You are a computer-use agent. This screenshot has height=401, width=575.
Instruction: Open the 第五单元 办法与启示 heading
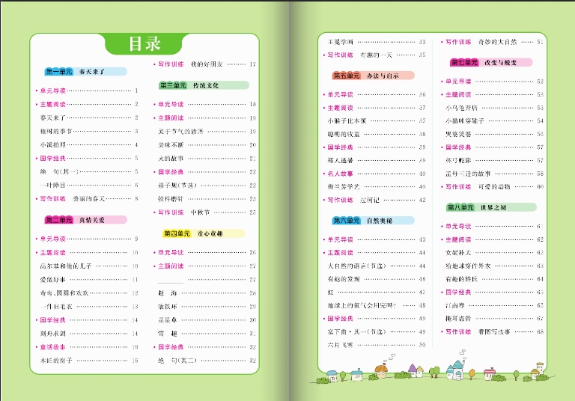tap(371, 76)
